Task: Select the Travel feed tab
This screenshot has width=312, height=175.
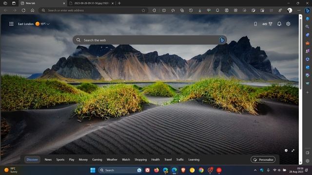Action: point(168,159)
